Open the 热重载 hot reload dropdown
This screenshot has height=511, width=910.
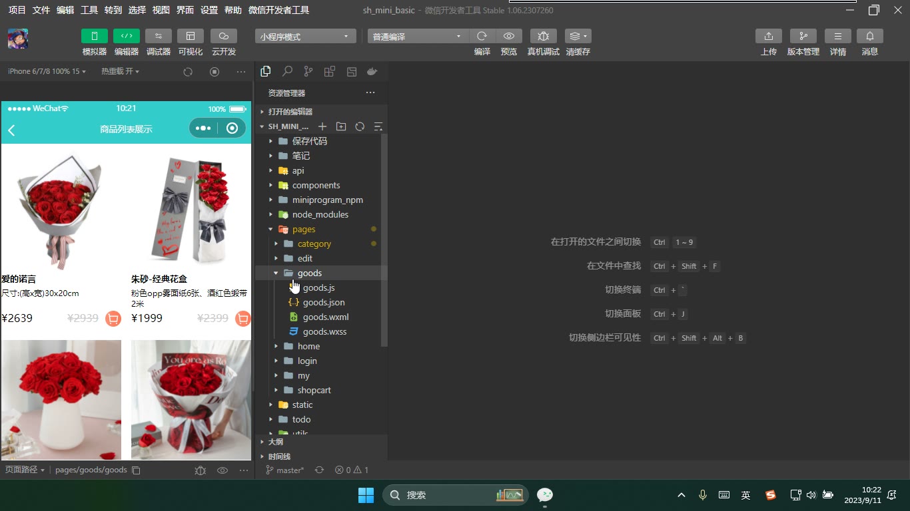(x=120, y=71)
